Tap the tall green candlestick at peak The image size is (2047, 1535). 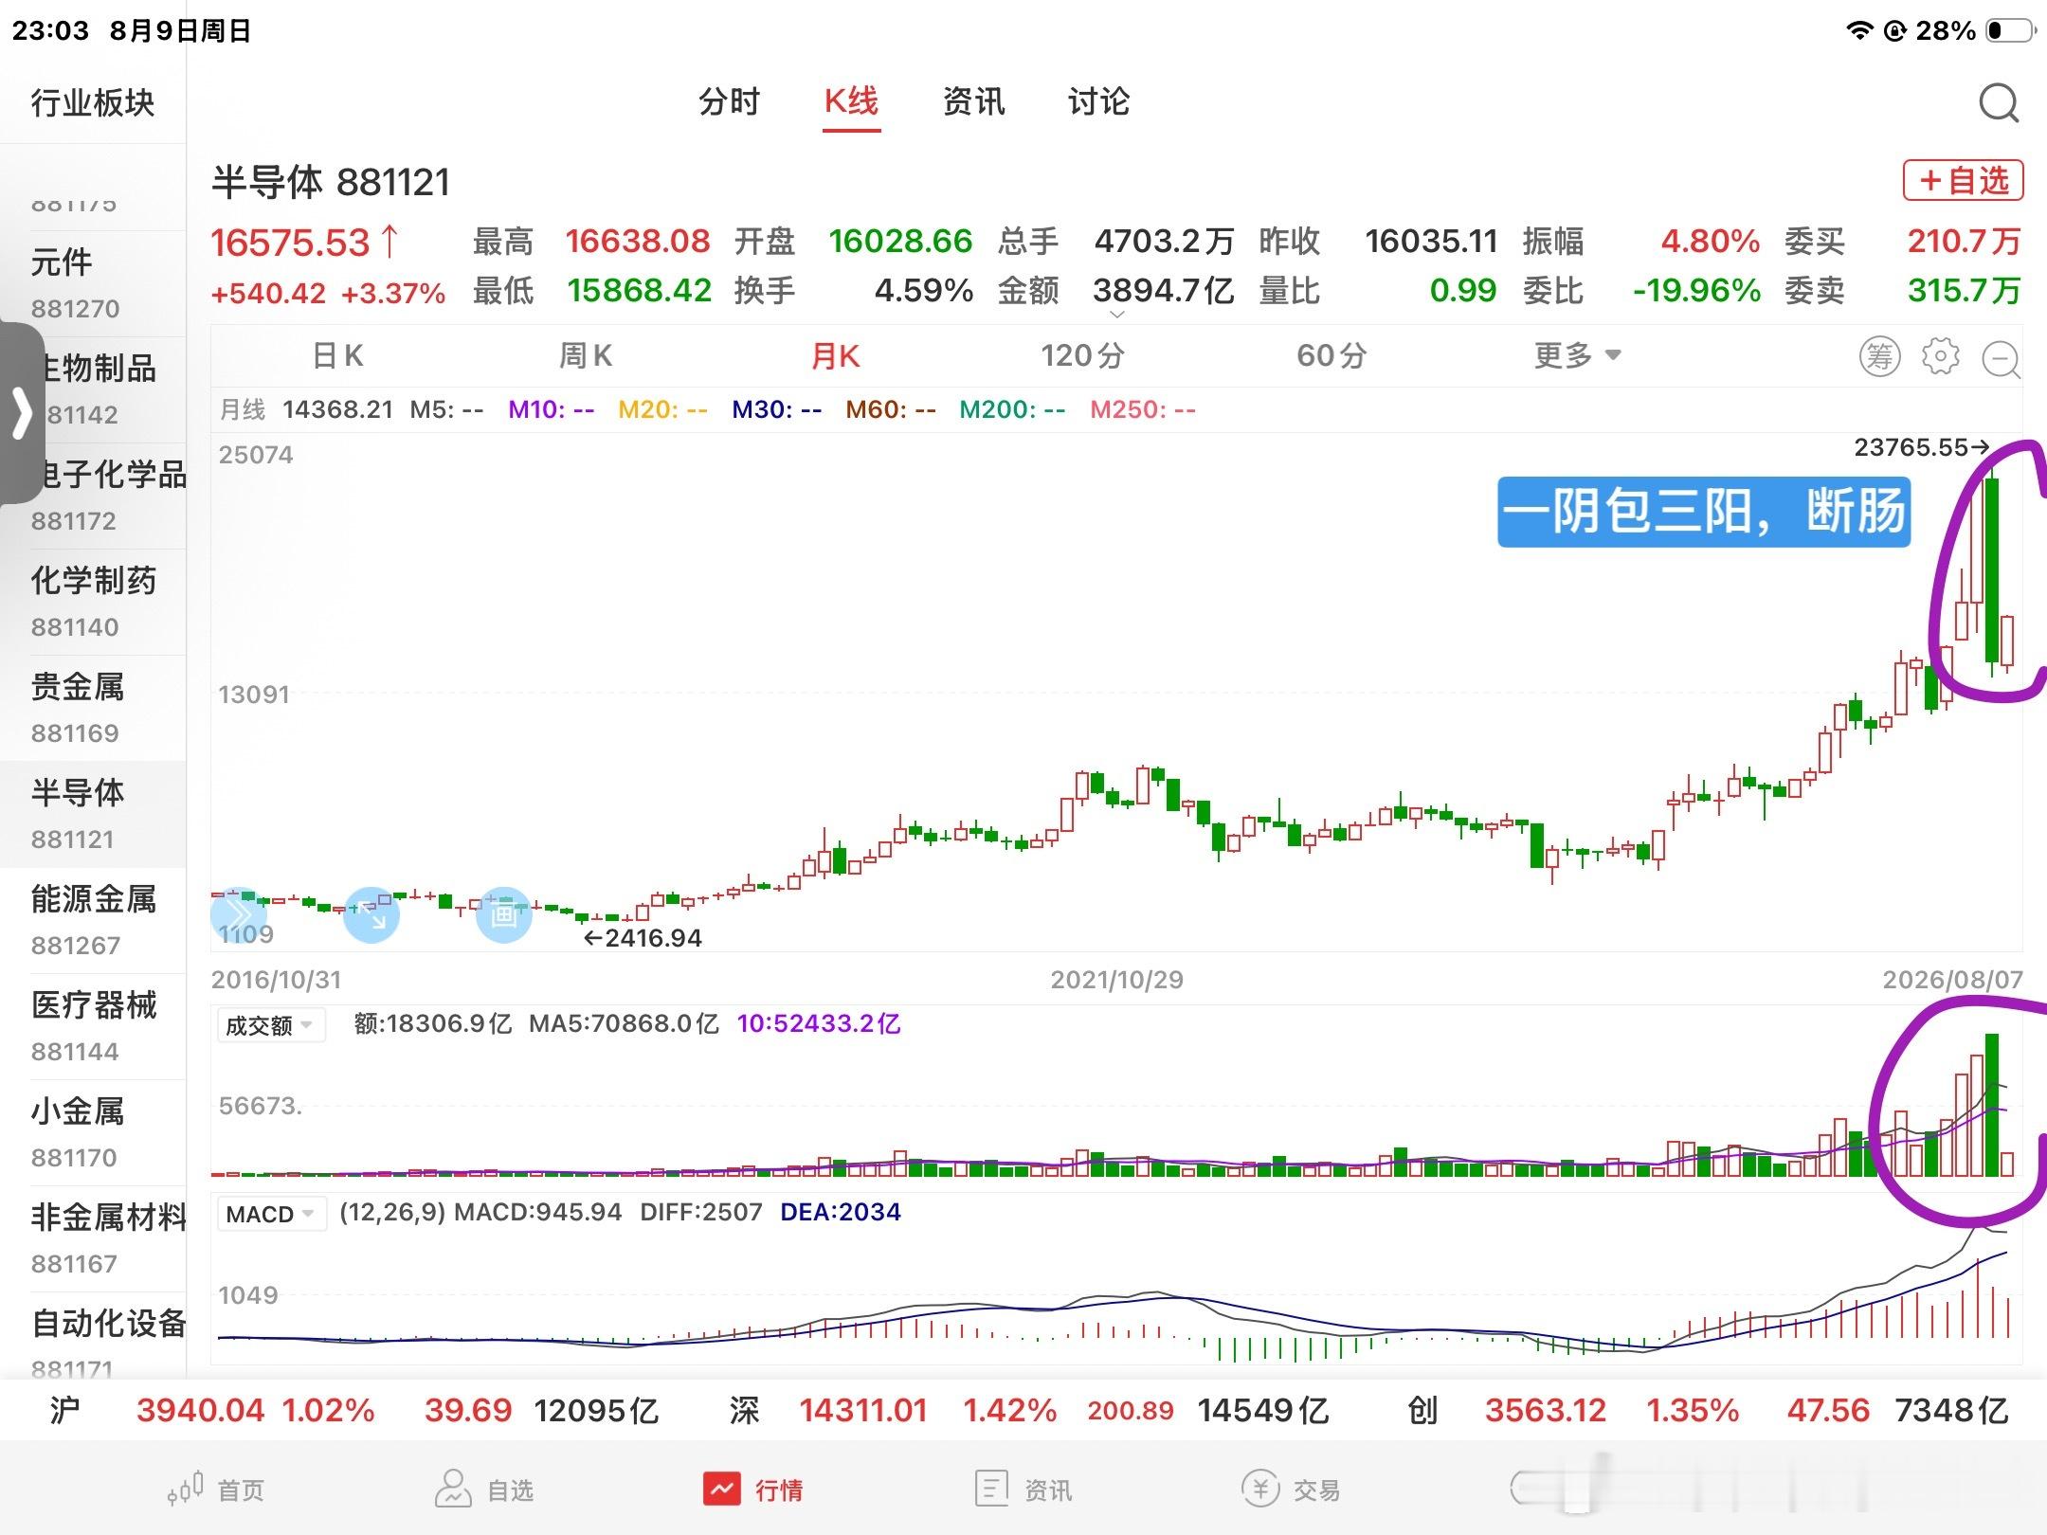[x=1992, y=570]
